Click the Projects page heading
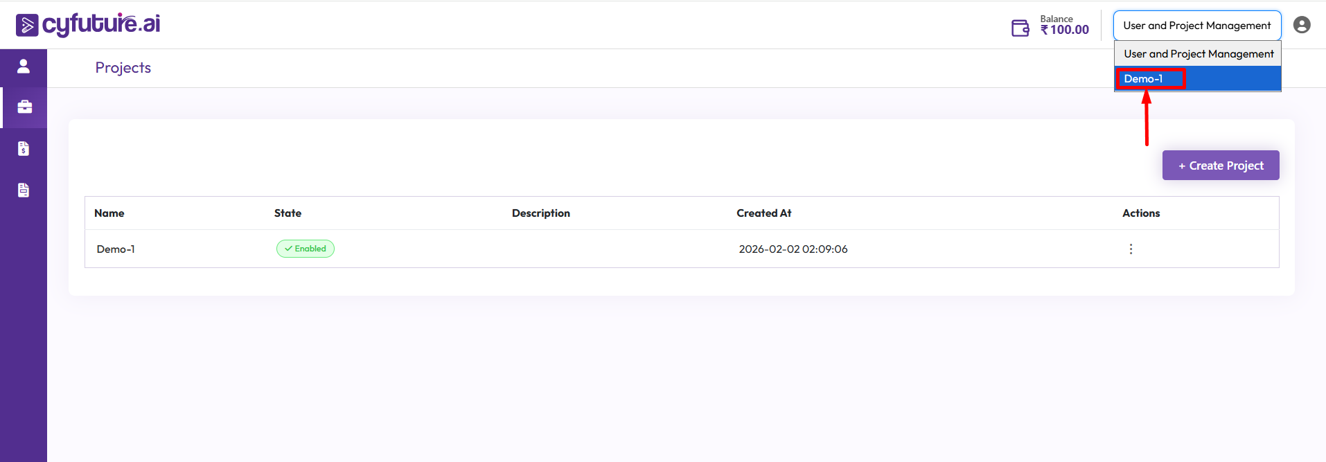This screenshot has height=462, width=1326. coord(123,68)
